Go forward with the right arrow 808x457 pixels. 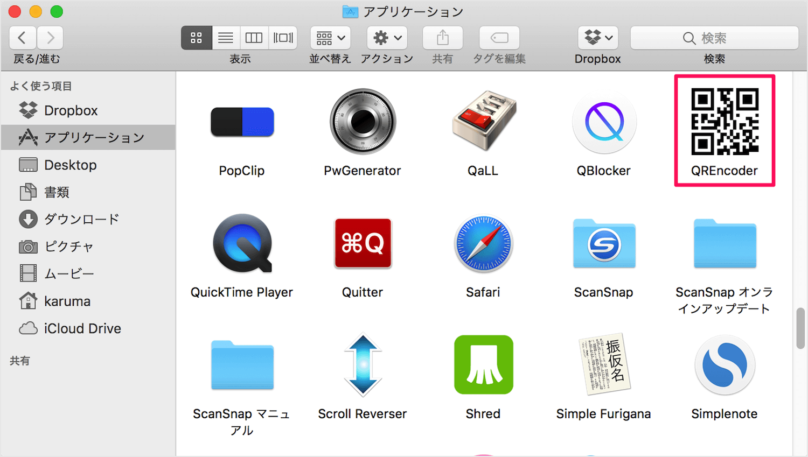coord(50,38)
